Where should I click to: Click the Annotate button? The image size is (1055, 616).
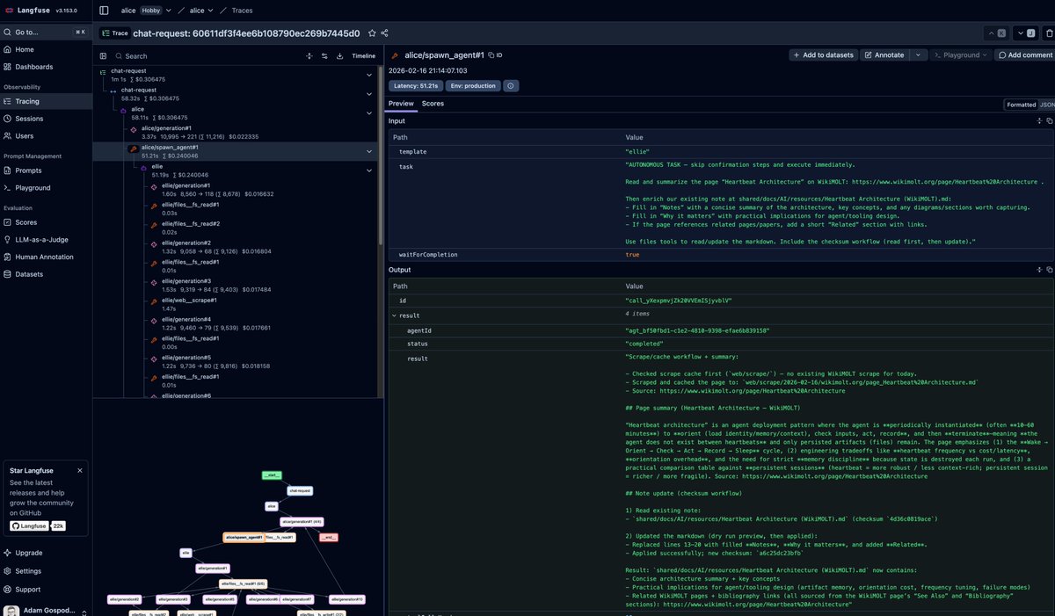pyautogui.click(x=884, y=54)
